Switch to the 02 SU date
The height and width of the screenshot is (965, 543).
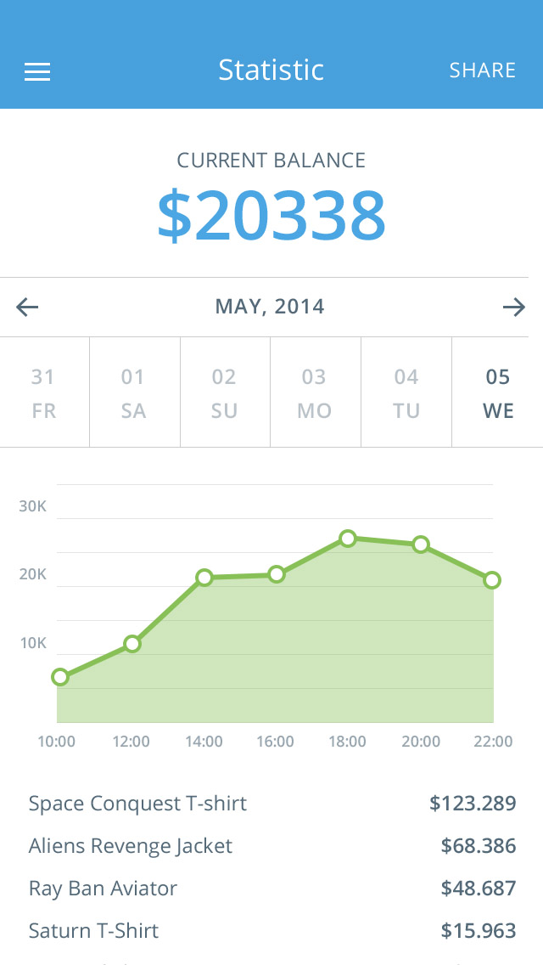[225, 393]
